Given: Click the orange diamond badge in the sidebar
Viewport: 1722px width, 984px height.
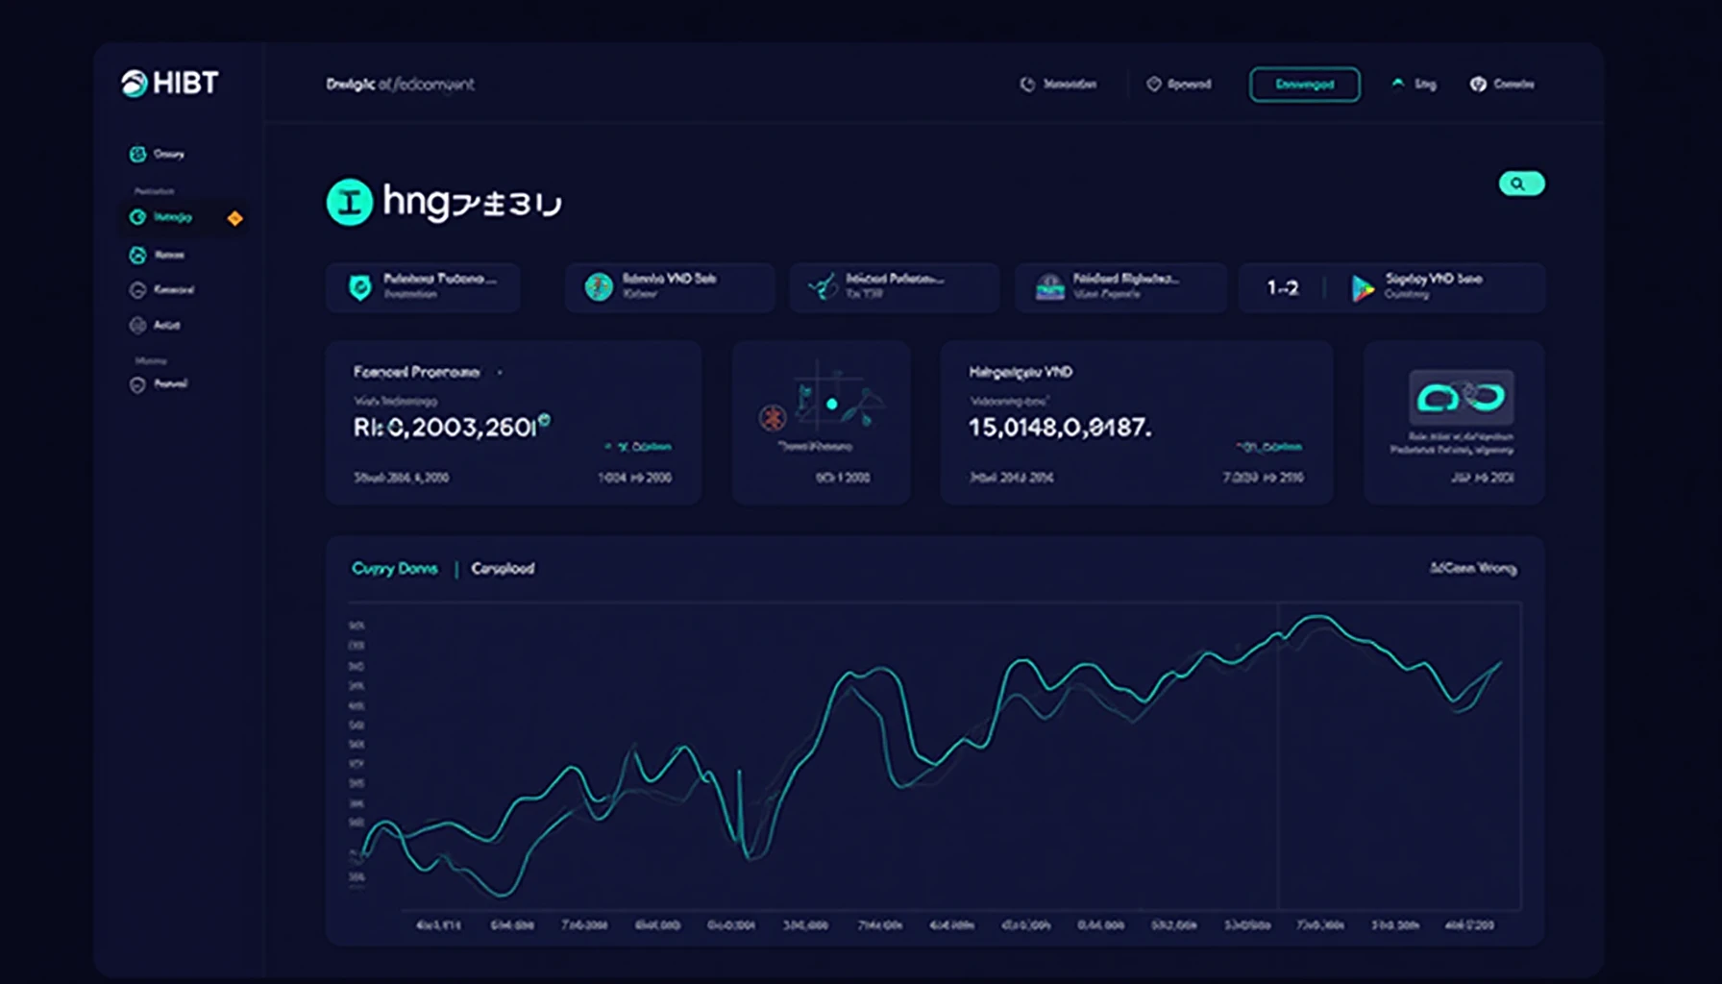Looking at the screenshot, I should coord(234,218).
